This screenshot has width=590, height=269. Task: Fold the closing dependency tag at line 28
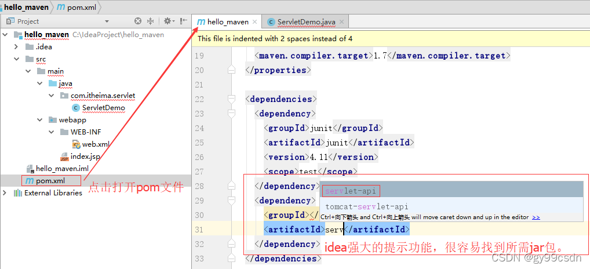pyautogui.click(x=231, y=186)
